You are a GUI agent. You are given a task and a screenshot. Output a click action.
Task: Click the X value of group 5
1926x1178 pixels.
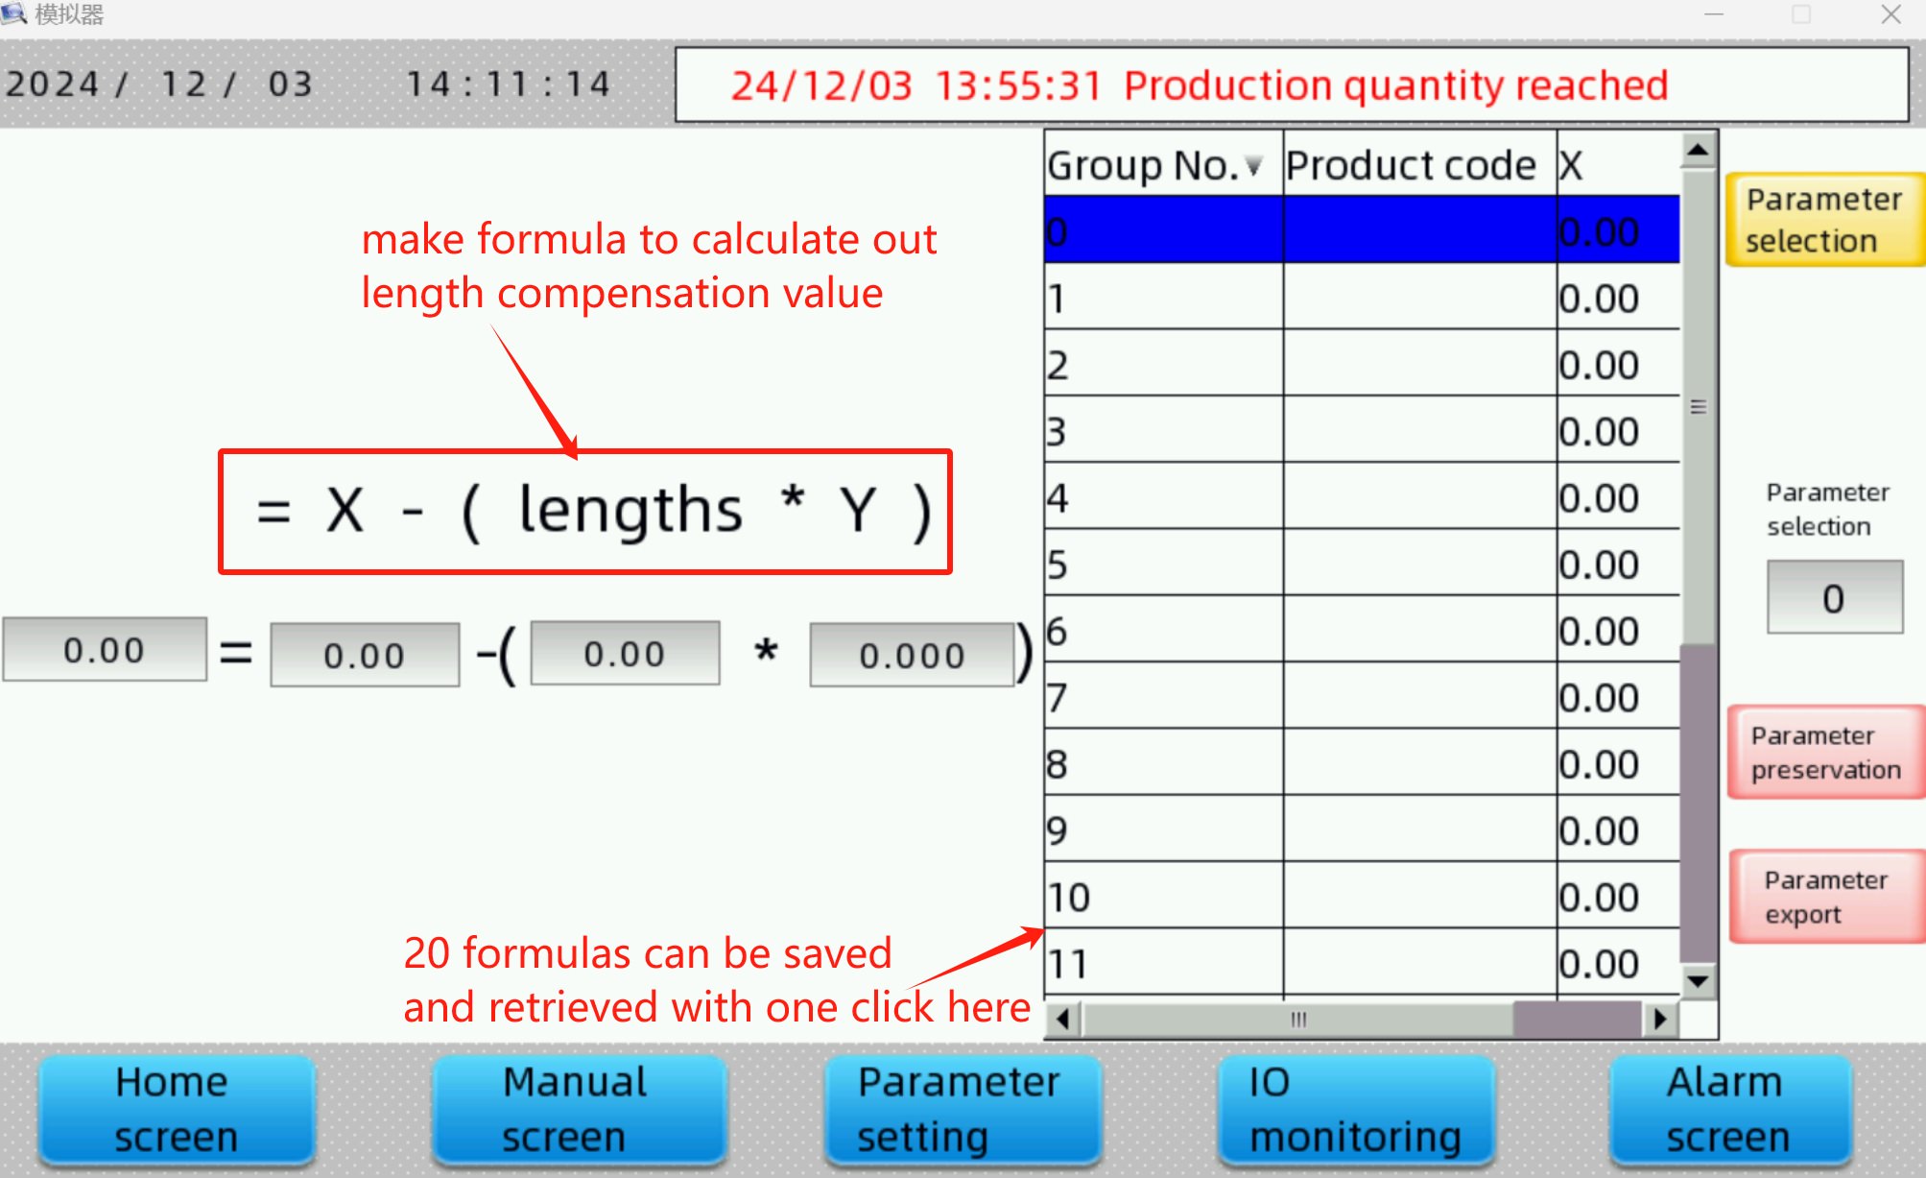1618,564
